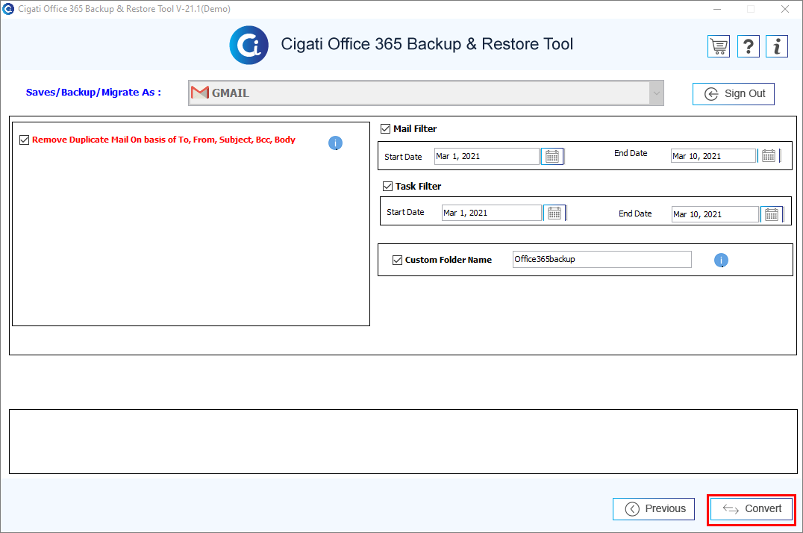The height and width of the screenshot is (533, 803).
Task: Toggle the Task Filter checkbox
Action: (x=387, y=186)
